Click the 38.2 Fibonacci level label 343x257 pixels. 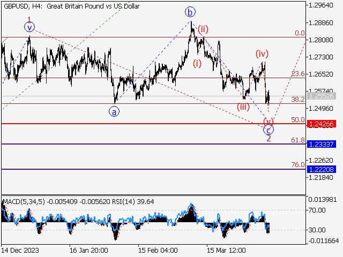point(298,100)
